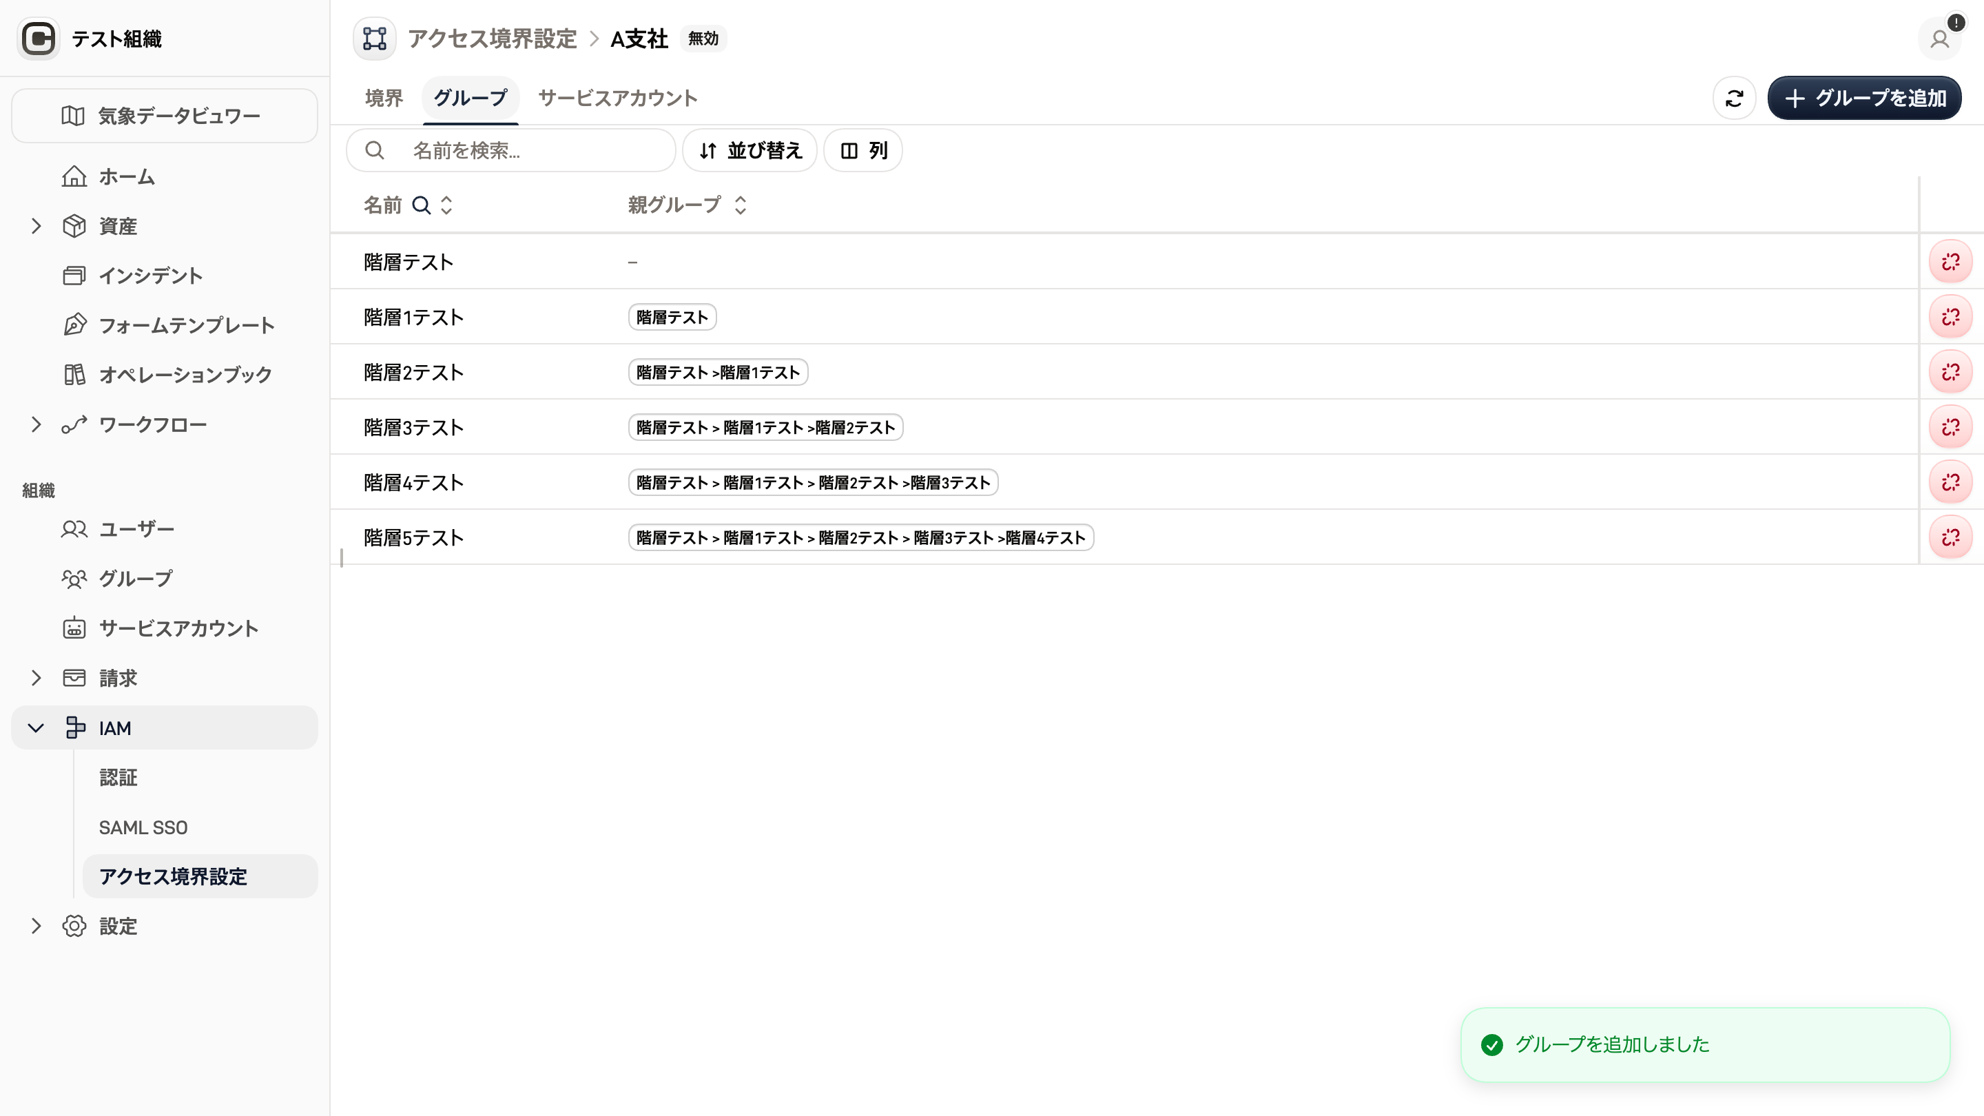
Task: Click the インシデント sidebar link
Action: point(151,276)
